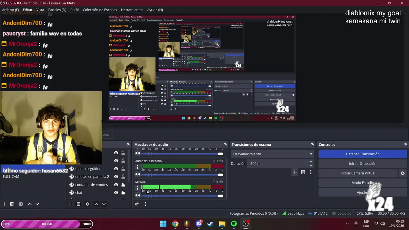Enable Modo Estudio
This screenshot has height=230, width=409.
coord(363,183)
